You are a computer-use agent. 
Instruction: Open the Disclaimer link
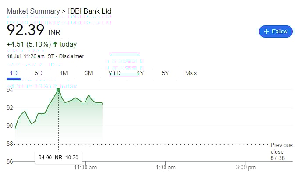[x=71, y=56]
